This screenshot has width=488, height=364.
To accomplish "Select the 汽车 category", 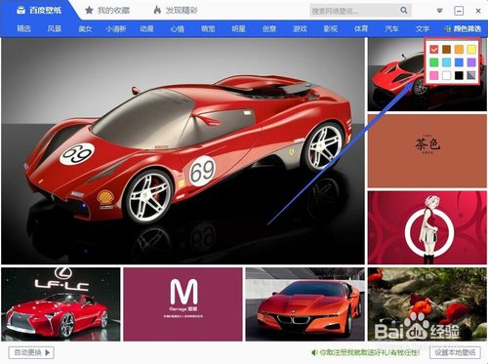I will [x=391, y=28].
